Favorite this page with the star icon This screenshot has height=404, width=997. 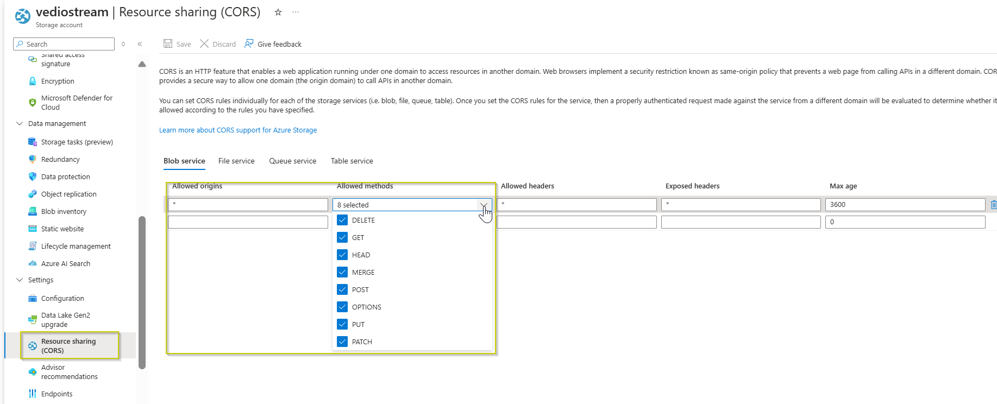pyautogui.click(x=278, y=12)
